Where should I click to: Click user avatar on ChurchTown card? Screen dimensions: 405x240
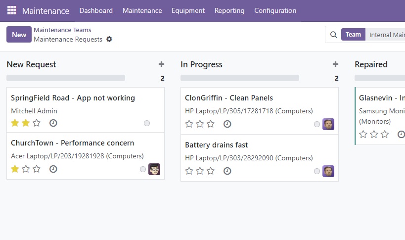(154, 169)
